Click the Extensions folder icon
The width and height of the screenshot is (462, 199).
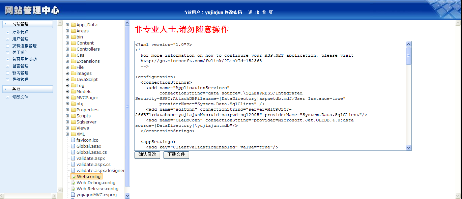click(73, 61)
